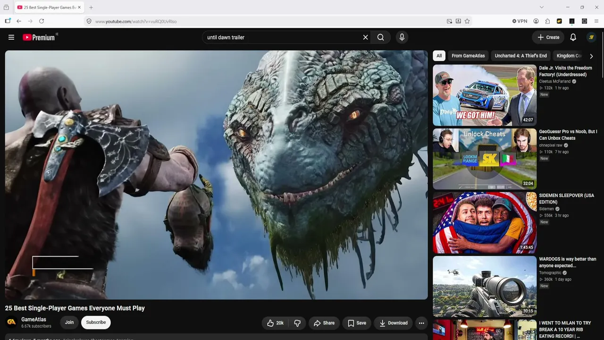Open Tomographic channel name
Screen dimensions: 604x340
(x=550, y=273)
